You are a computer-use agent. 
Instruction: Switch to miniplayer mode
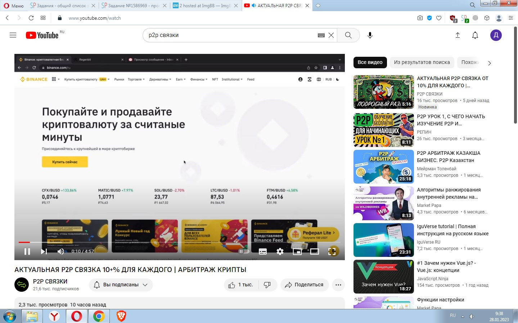coord(297,252)
